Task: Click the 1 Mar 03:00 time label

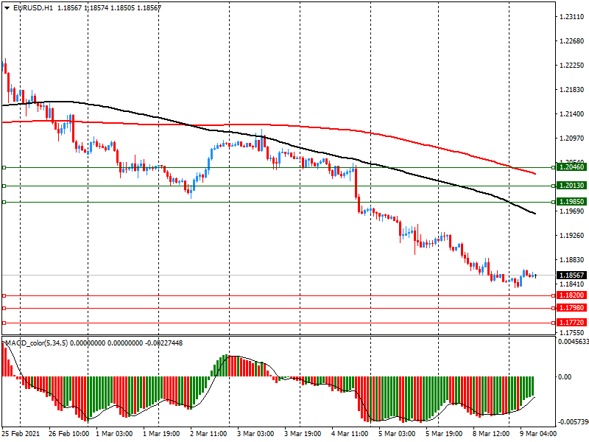Action: click(x=114, y=433)
